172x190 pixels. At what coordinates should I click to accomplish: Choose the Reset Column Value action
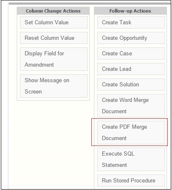coord(54,38)
